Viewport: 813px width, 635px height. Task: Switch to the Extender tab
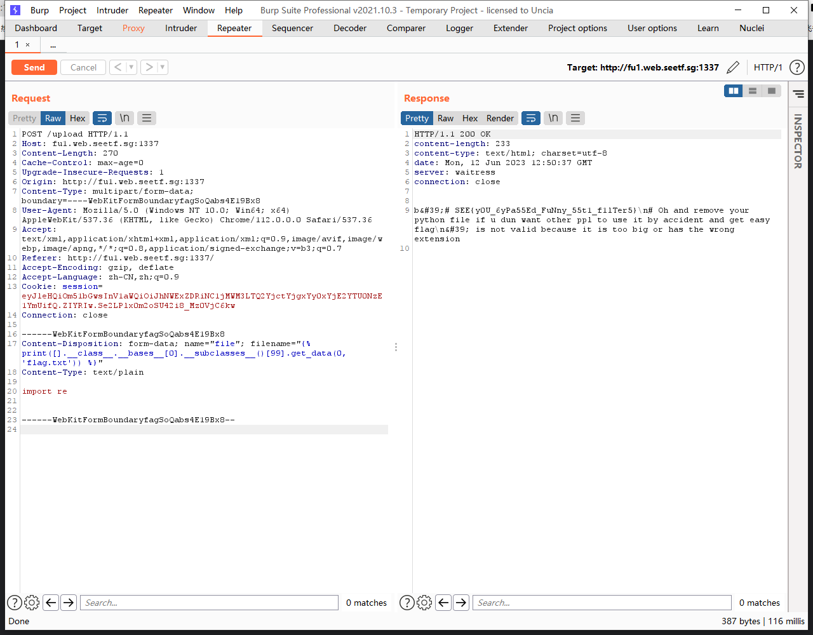(511, 28)
